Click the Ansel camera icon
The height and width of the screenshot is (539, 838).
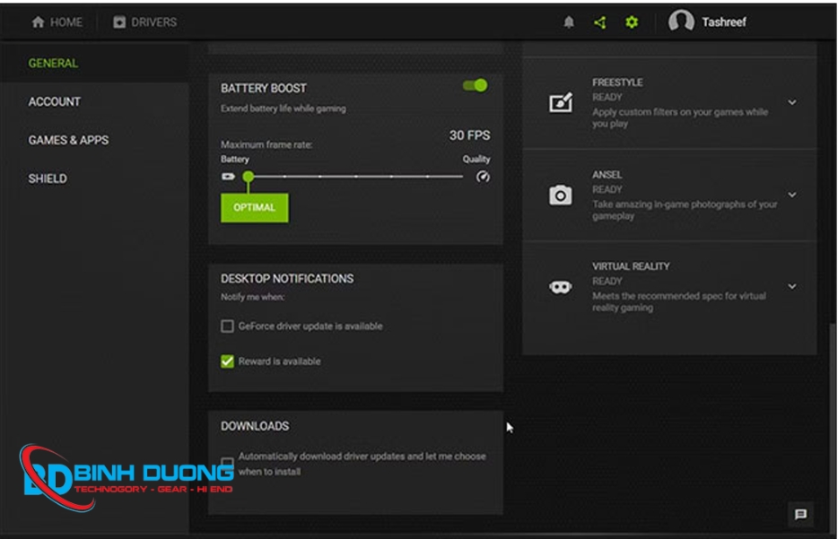[x=561, y=196]
